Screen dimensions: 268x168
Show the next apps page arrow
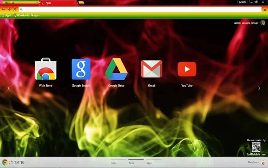pos(259,88)
